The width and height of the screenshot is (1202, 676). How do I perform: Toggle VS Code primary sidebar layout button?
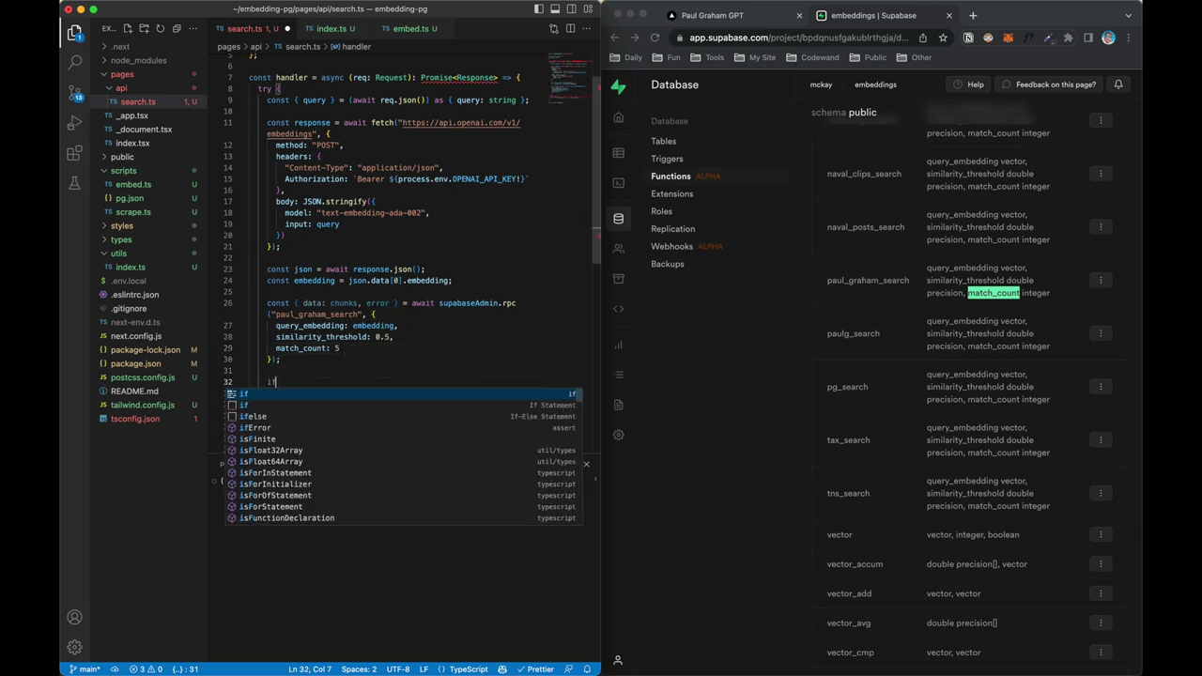click(x=539, y=9)
